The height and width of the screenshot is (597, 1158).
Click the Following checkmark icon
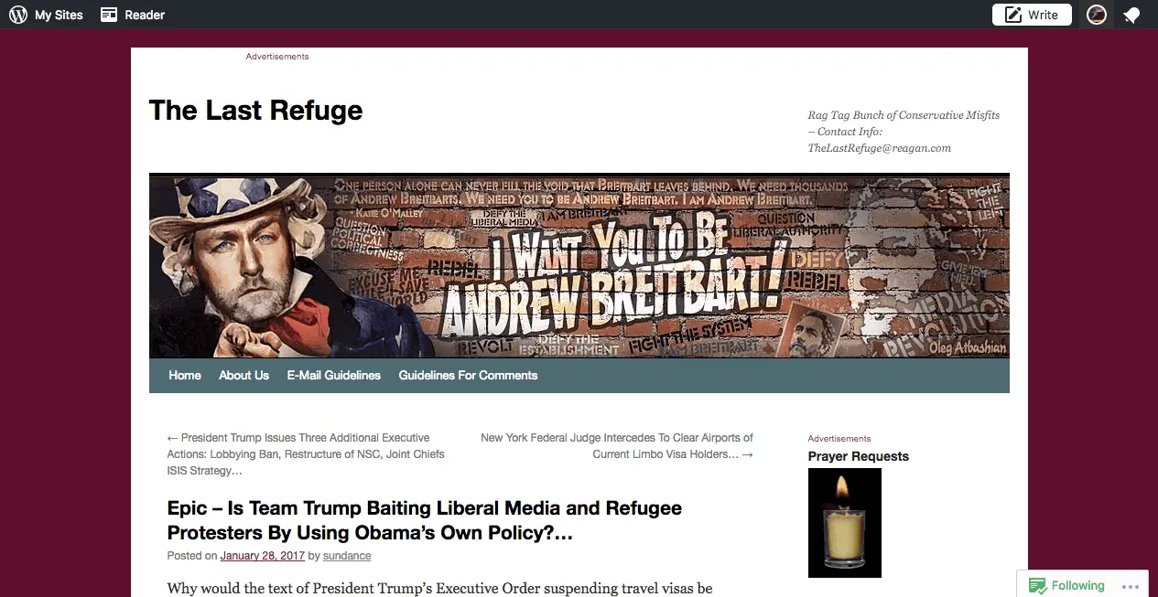[x=1037, y=586]
